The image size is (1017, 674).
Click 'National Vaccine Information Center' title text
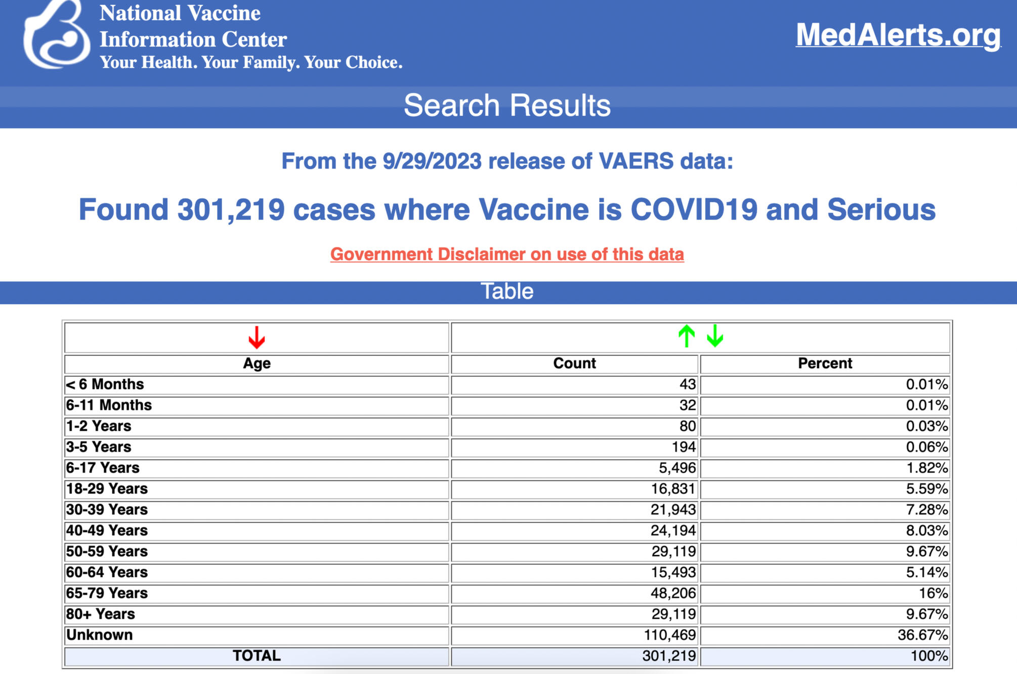click(193, 26)
